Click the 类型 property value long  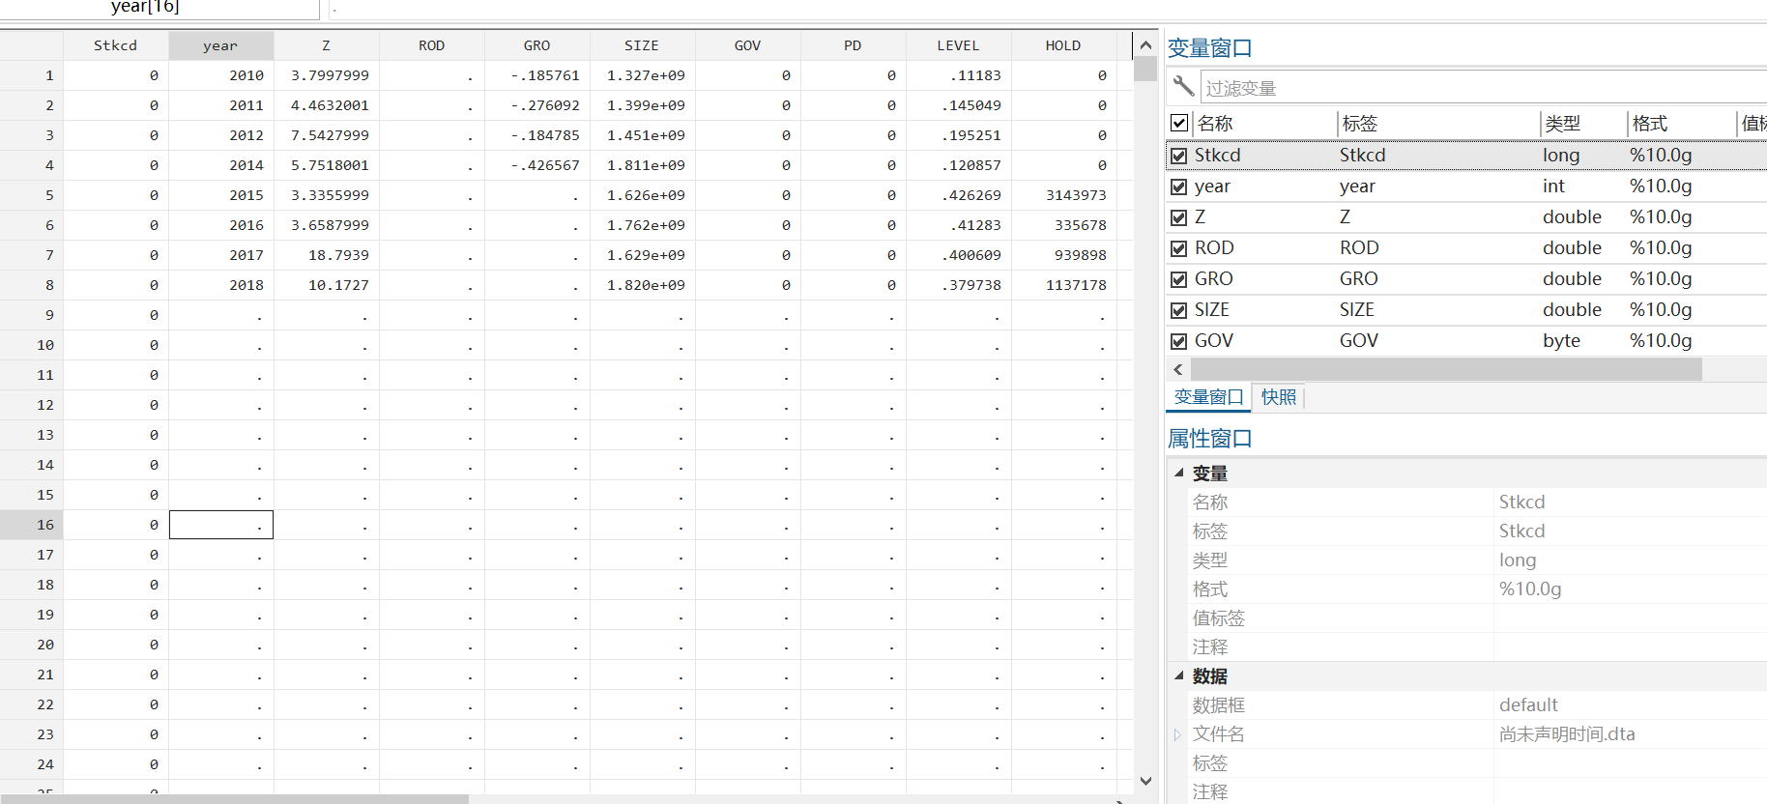click(1518, 560)
